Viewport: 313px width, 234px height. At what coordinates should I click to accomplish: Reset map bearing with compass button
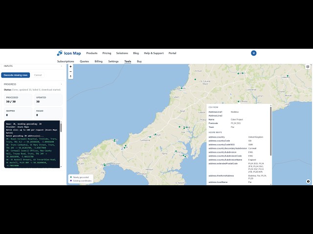click(70, 77)
